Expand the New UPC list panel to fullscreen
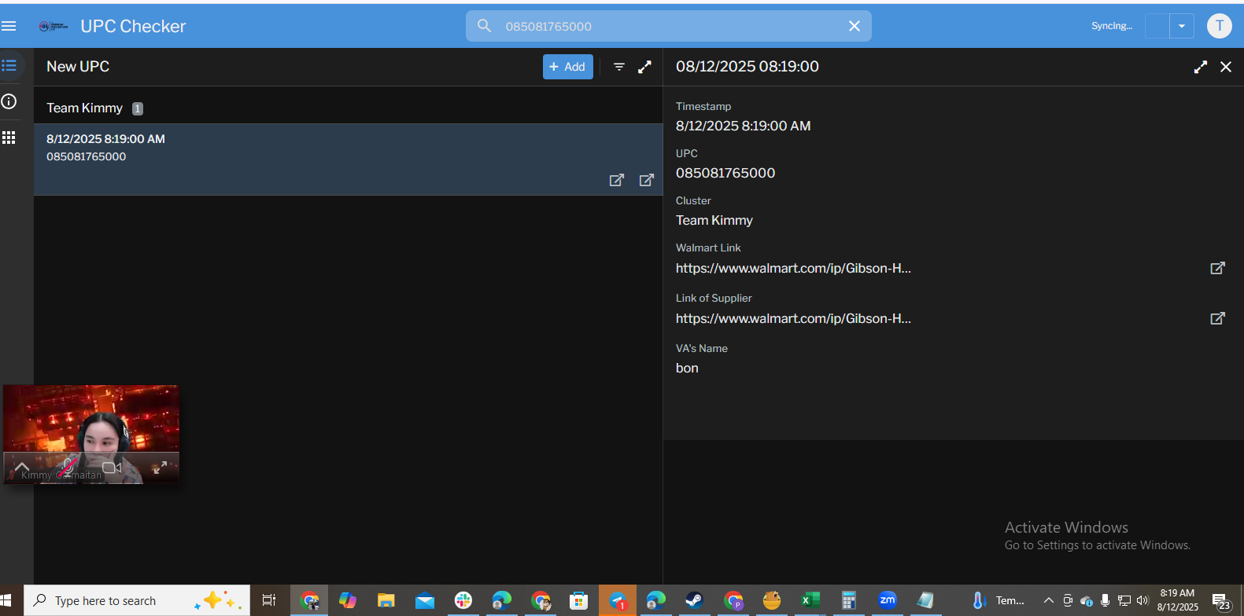This screenshot has height=616, width=1244. click(644, 67)
